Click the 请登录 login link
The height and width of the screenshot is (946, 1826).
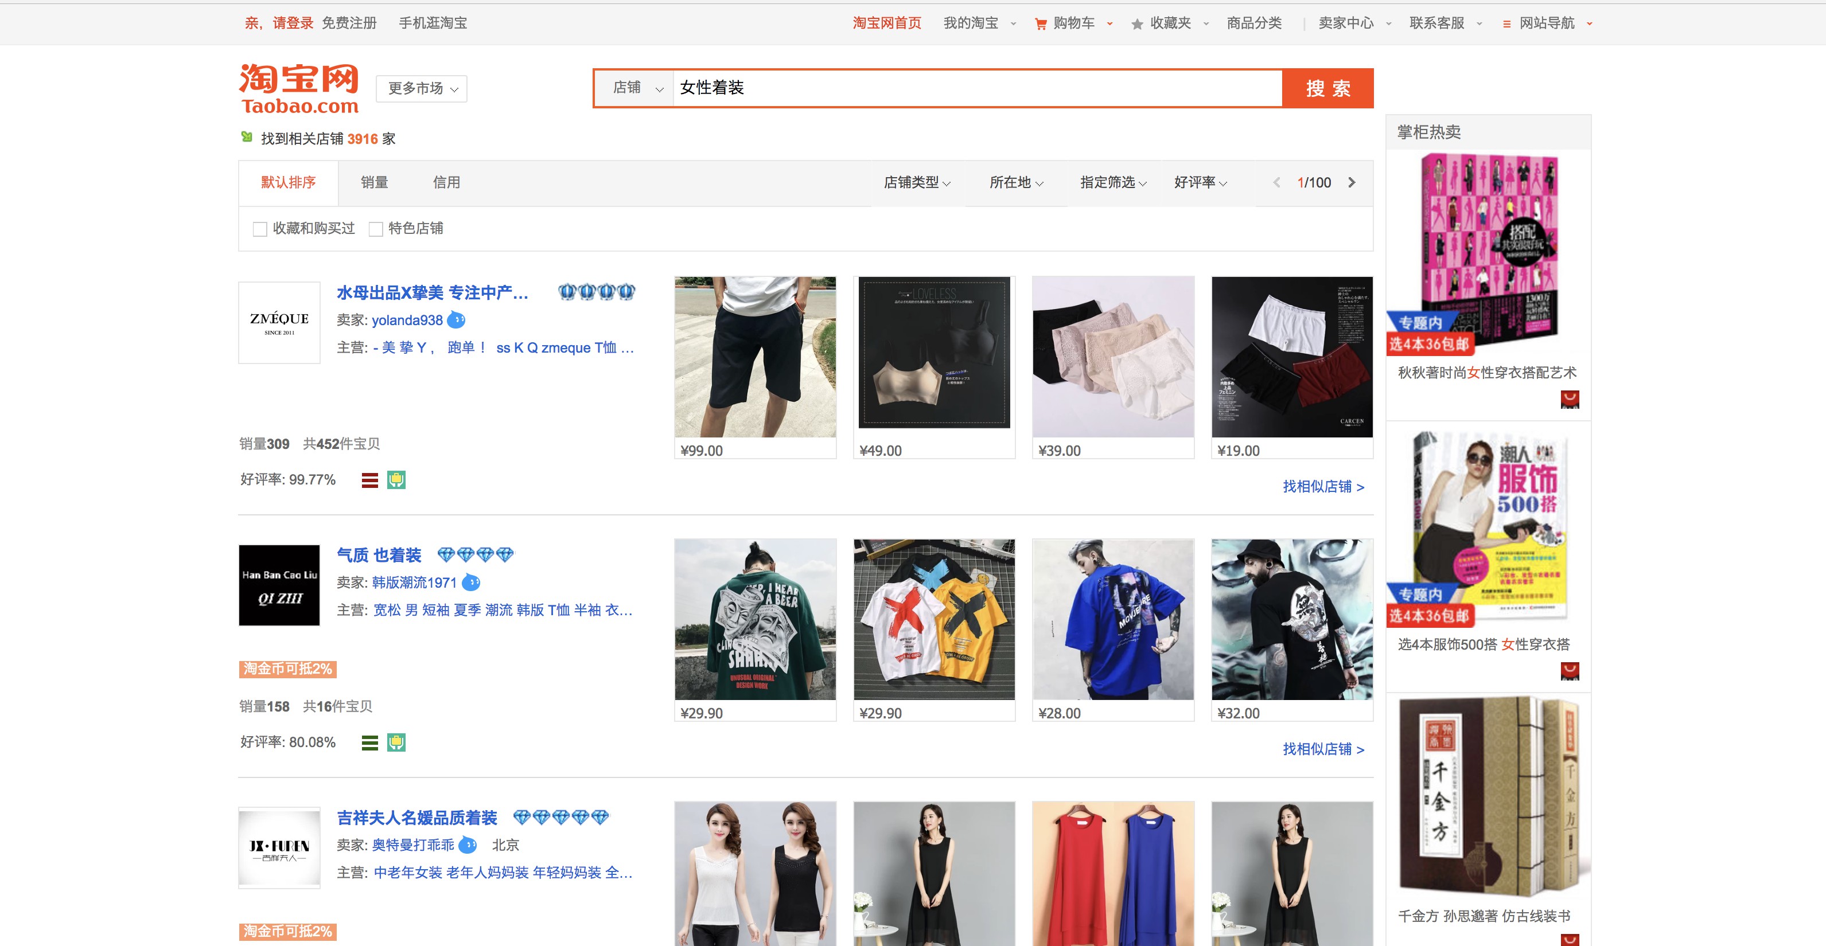tap(293, 24)
